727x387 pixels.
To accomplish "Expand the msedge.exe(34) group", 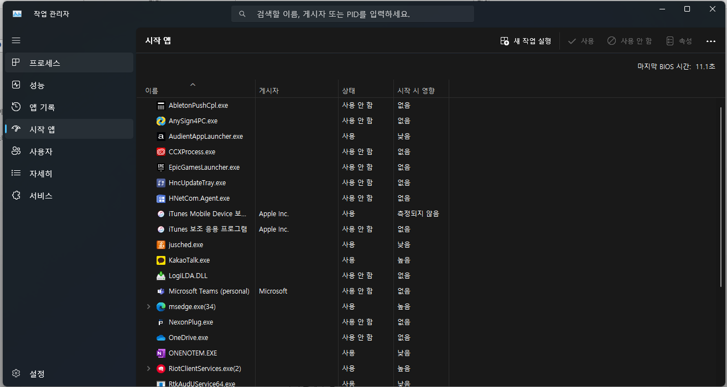I will [148, 306].
